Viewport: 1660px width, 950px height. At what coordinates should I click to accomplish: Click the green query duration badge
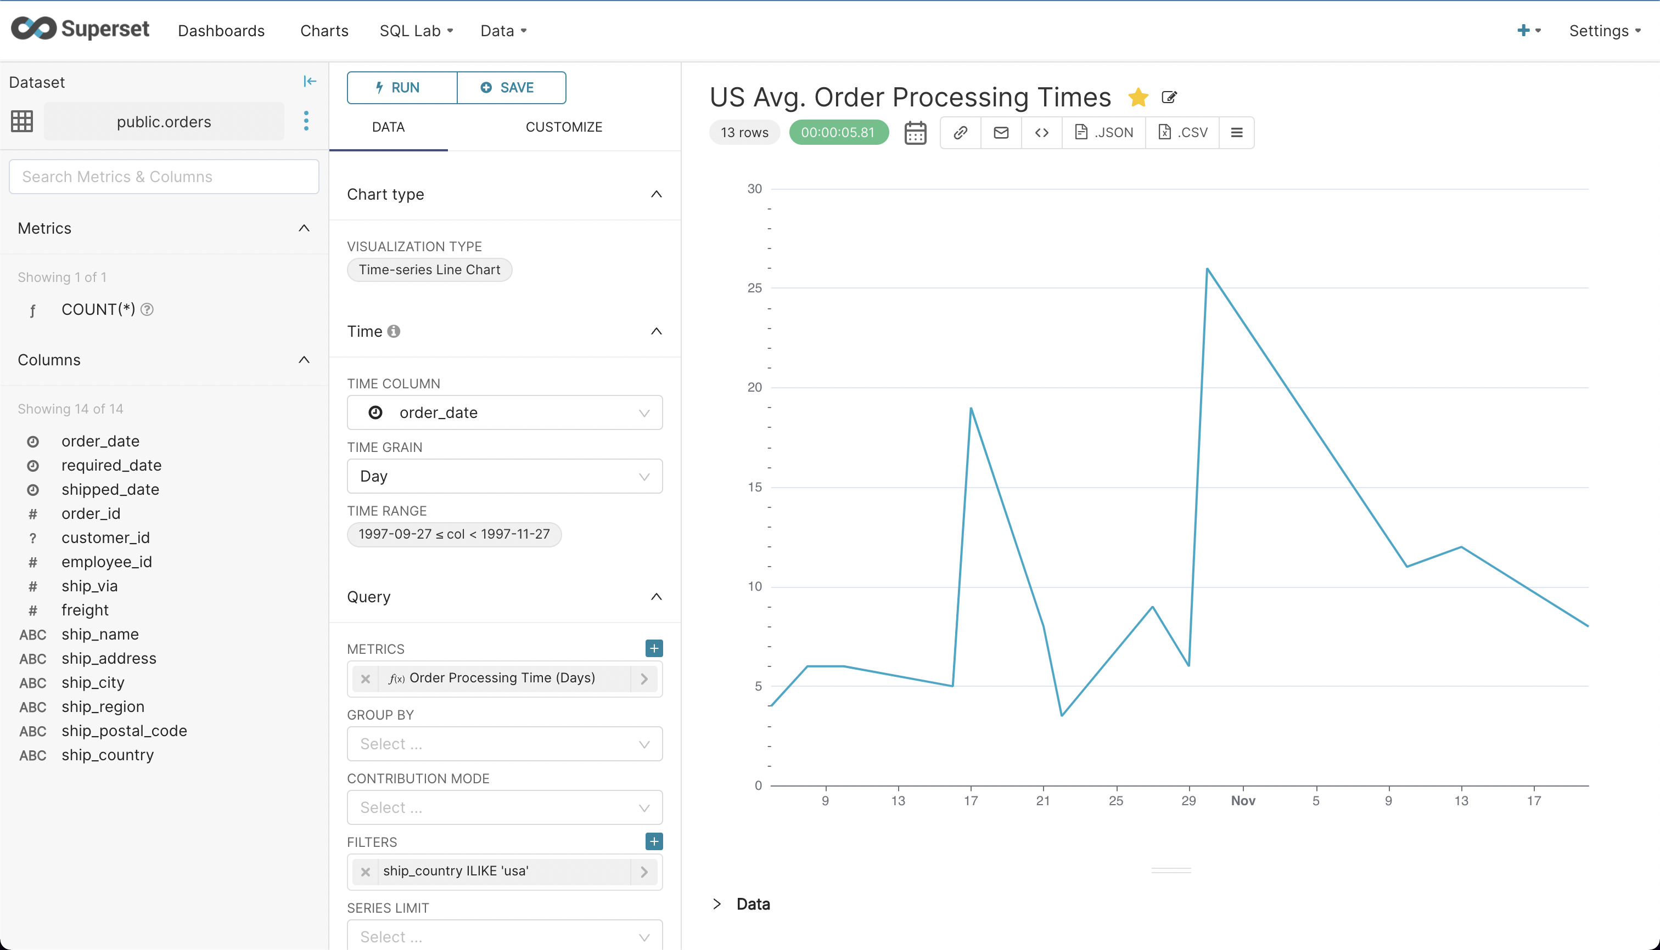[x=838, y=132]
